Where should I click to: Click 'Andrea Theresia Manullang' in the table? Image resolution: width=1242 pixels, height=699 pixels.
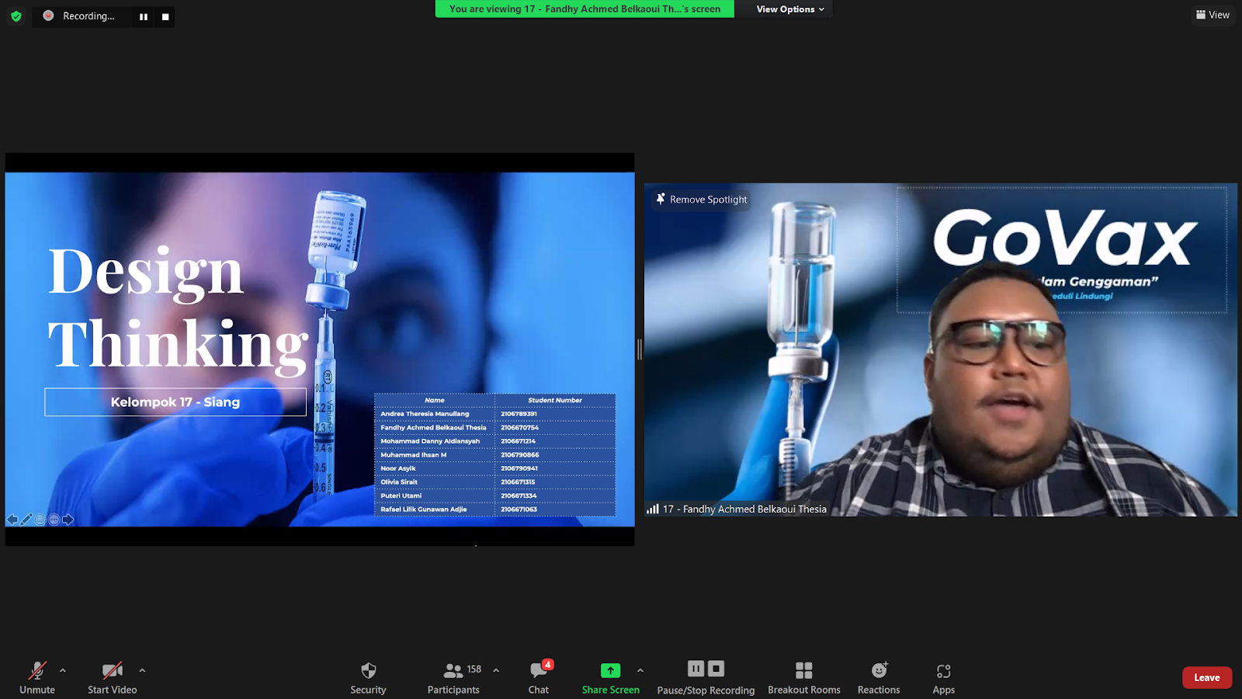pyautogui.click(x=425, y=414)
